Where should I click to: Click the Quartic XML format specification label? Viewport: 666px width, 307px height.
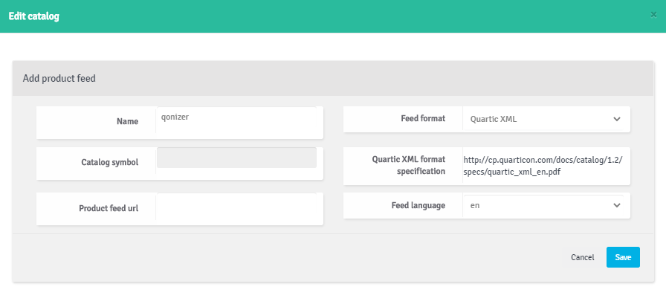coord(409,165)
